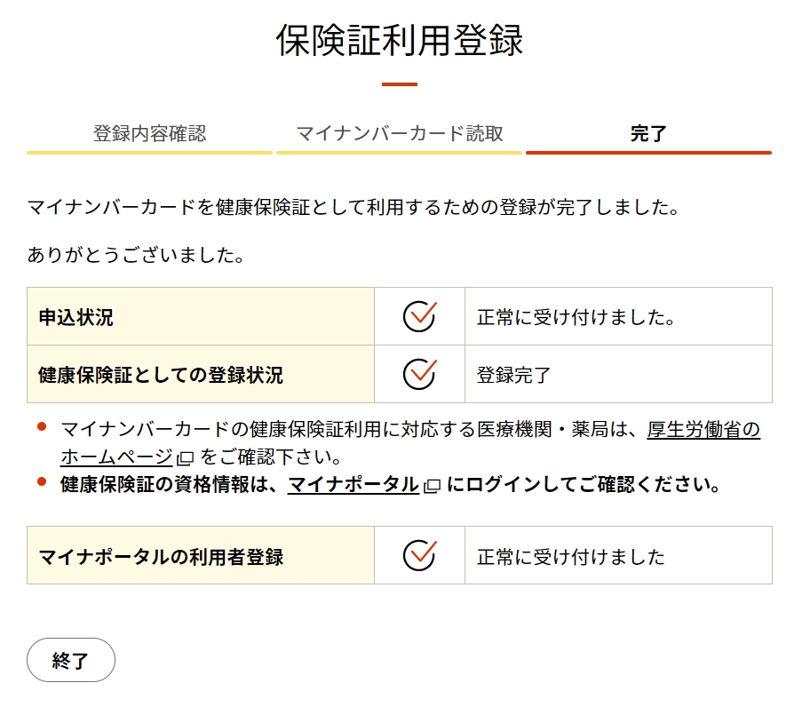
Task: Click the red progress bar under 完了
Action: click(x=648, y=153)
